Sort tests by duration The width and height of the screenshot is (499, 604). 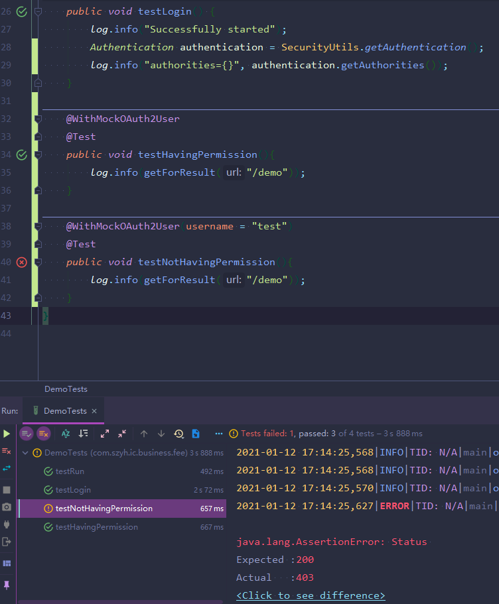tap(84, 434)
